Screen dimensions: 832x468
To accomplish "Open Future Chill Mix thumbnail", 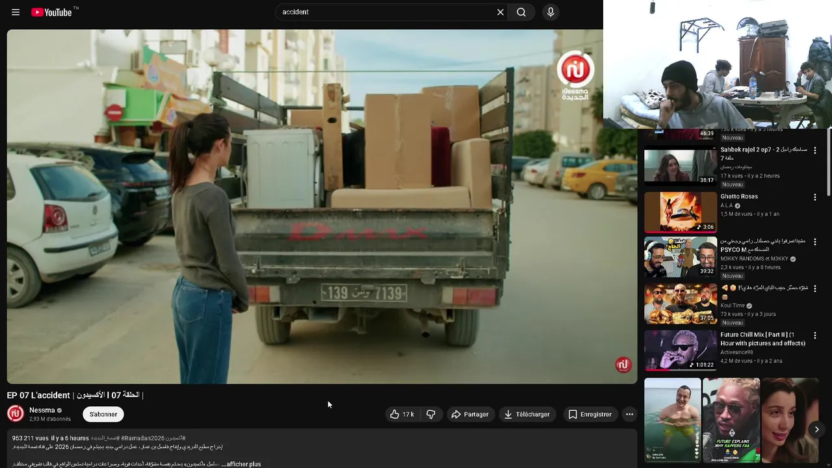I will [680, 350].
